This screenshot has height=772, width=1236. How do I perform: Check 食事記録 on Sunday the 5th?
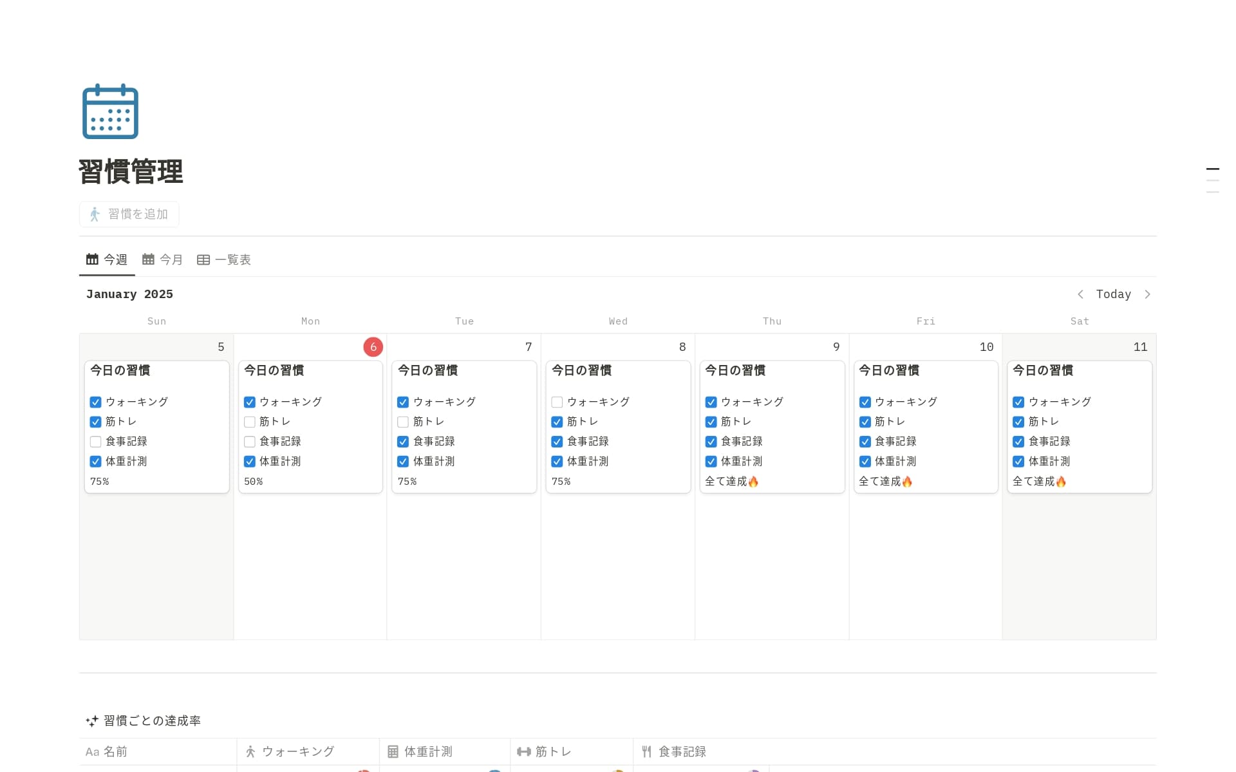95,442
